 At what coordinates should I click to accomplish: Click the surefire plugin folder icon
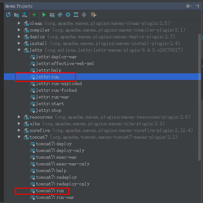tap(26, 131)
